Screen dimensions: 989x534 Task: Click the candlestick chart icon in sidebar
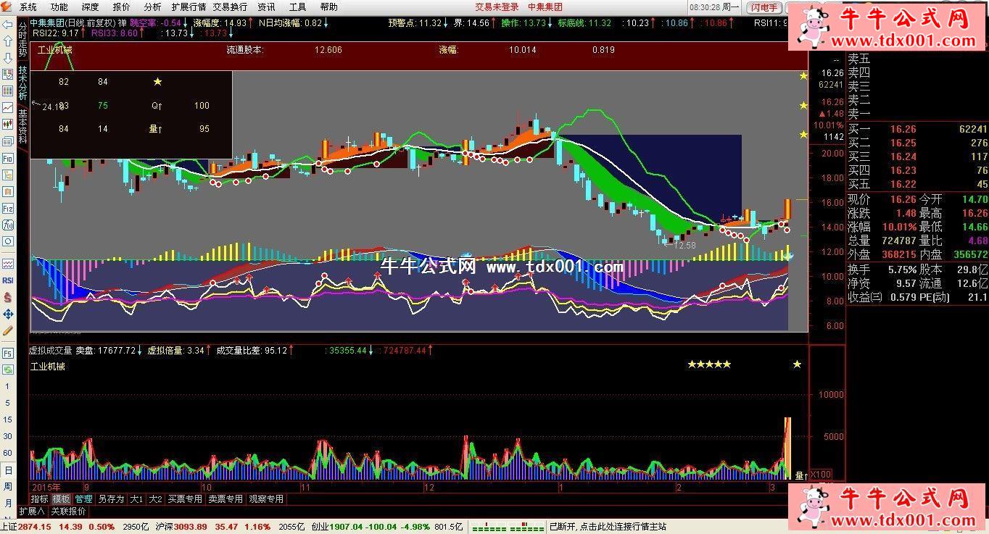click(x=7, y=124)
